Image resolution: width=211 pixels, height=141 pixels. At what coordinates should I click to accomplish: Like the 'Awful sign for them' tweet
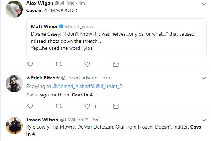[x=87, y=106]
